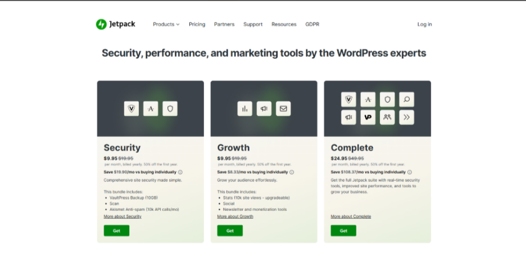Click 'Grow your audience effortlessly.' text

tap(247, 180)
